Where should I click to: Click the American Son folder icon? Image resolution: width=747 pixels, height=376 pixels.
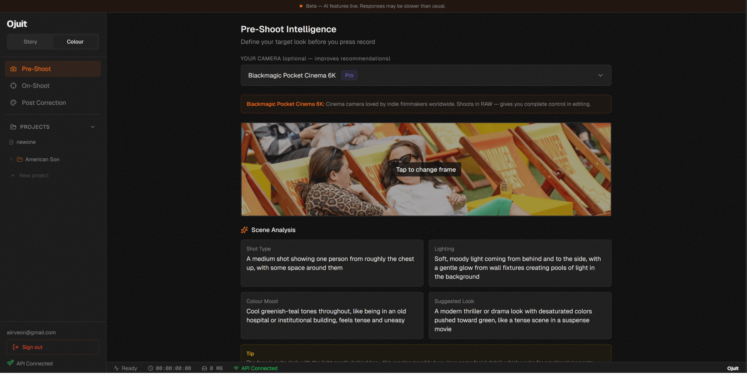tap(19, 159)
